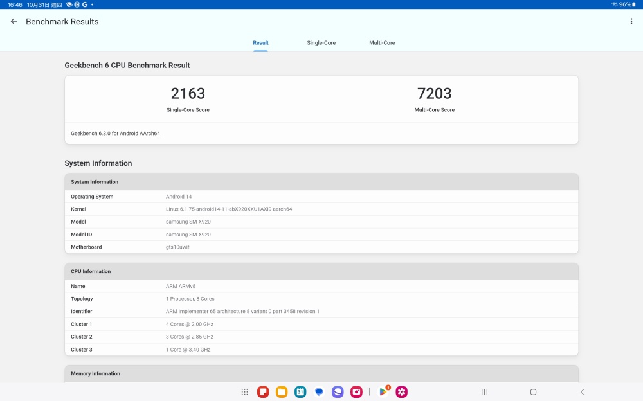Image resolution: width=643 pixels, height=401 pixels.
Task: Open the Gallery flower app
Action: pos(401,392)
